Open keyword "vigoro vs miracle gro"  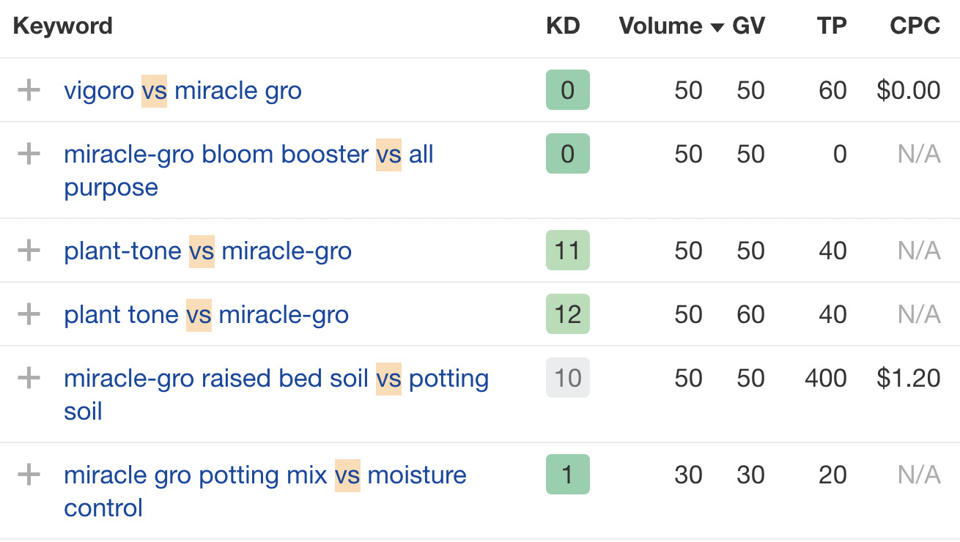(182, 89)
